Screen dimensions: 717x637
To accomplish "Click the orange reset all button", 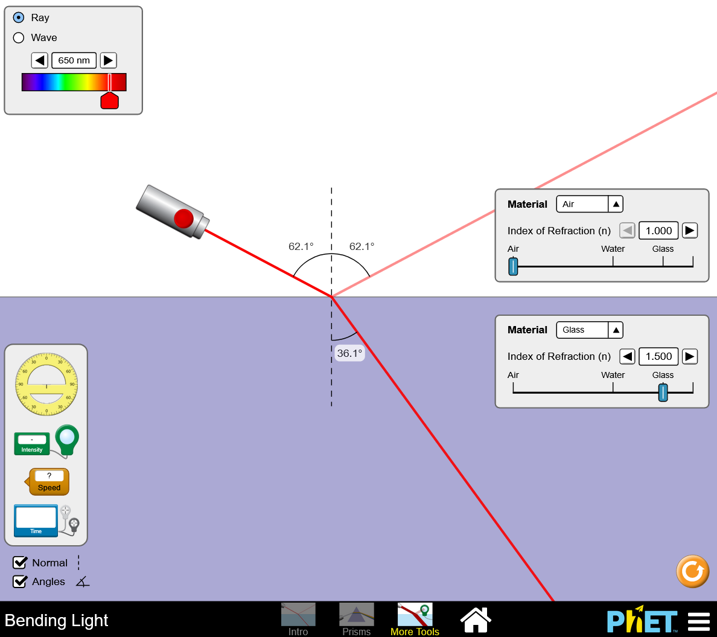I will pyautogui.click(x=692, y=571).
